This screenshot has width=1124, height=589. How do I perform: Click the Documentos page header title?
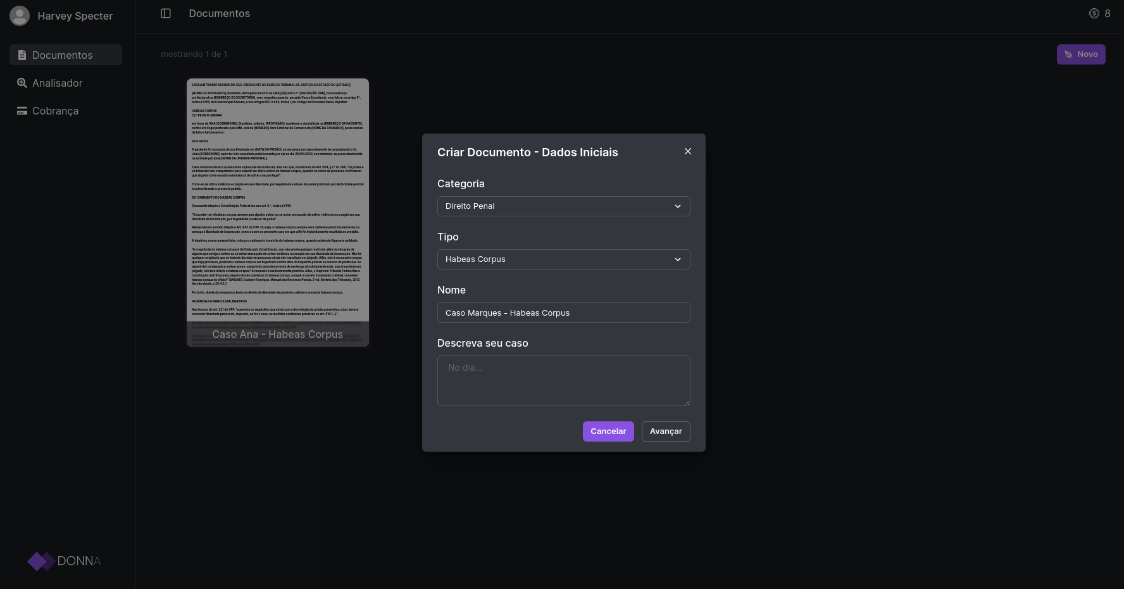click(x=219, y=13)
